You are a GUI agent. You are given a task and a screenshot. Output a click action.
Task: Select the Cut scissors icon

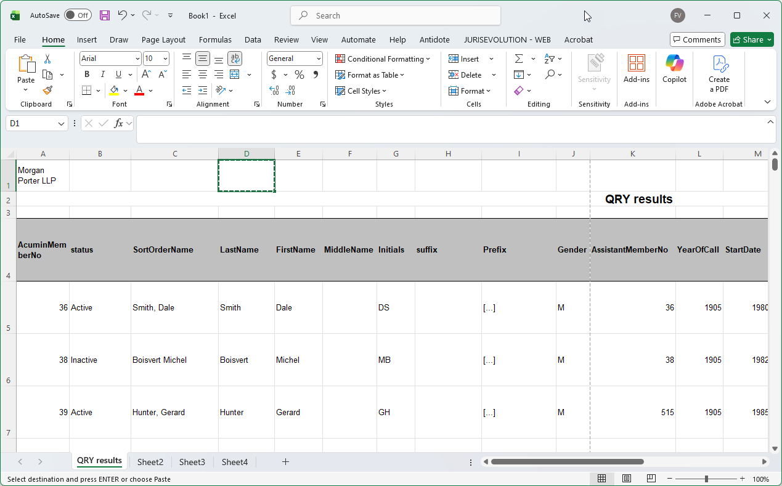tap(47, 59)
